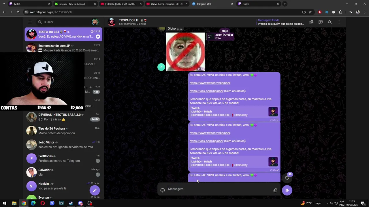
Task: Open the João Victor conversation
Action: 63,145
